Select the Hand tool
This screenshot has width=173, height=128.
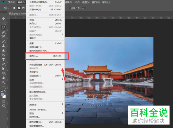[x=3, y=78]
